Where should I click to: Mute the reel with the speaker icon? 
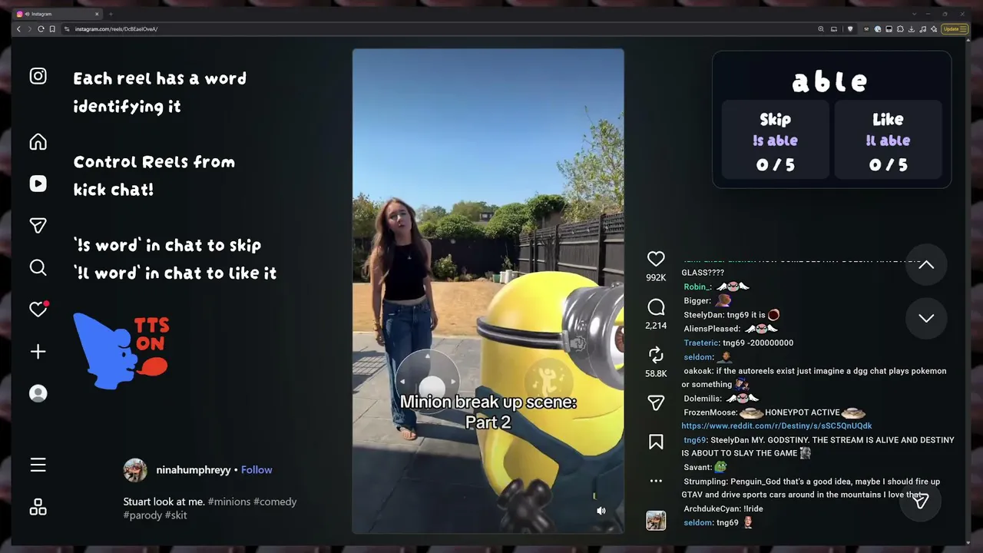(x=601, y=511)
